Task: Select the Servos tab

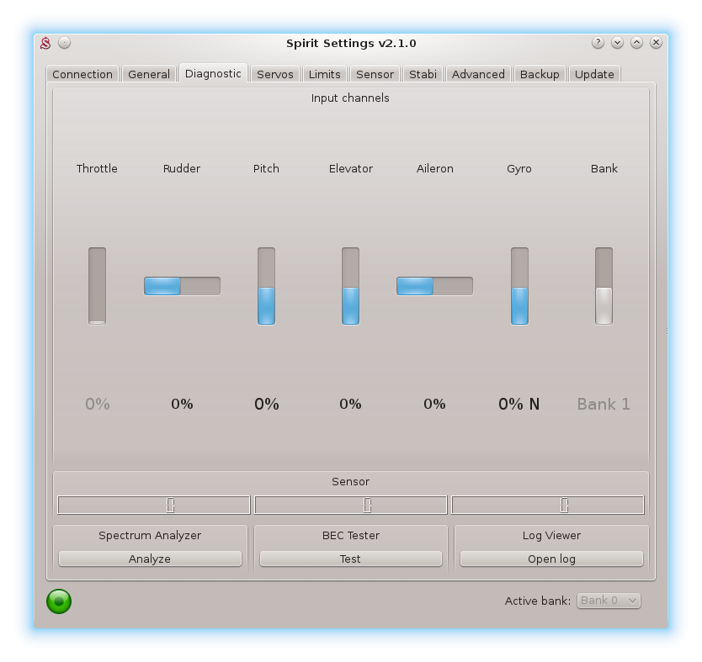Action: (x=275, y=74)
